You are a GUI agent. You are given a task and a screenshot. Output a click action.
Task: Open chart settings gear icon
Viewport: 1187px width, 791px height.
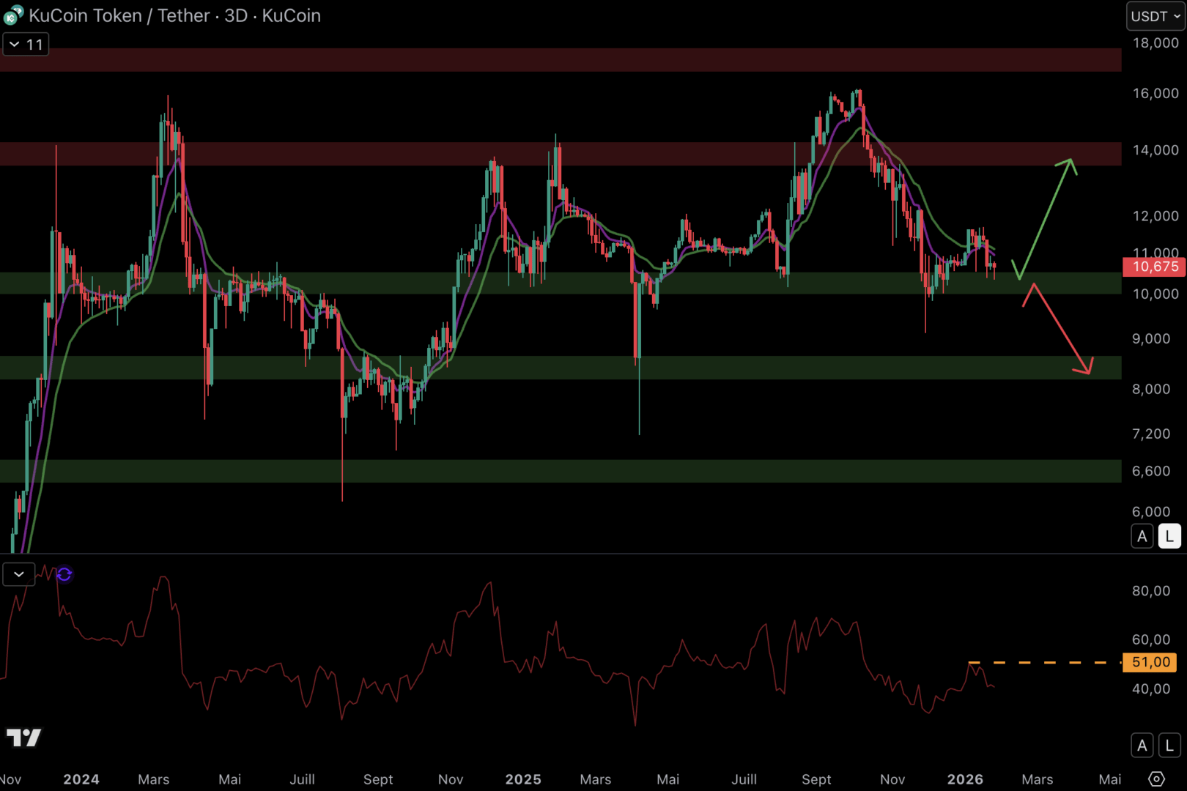click(1156, 779)
